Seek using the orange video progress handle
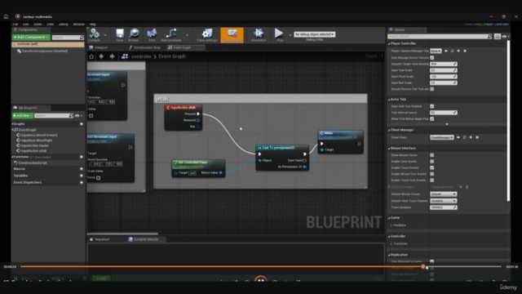Screen dimensions: 522x294 point(423,266)
